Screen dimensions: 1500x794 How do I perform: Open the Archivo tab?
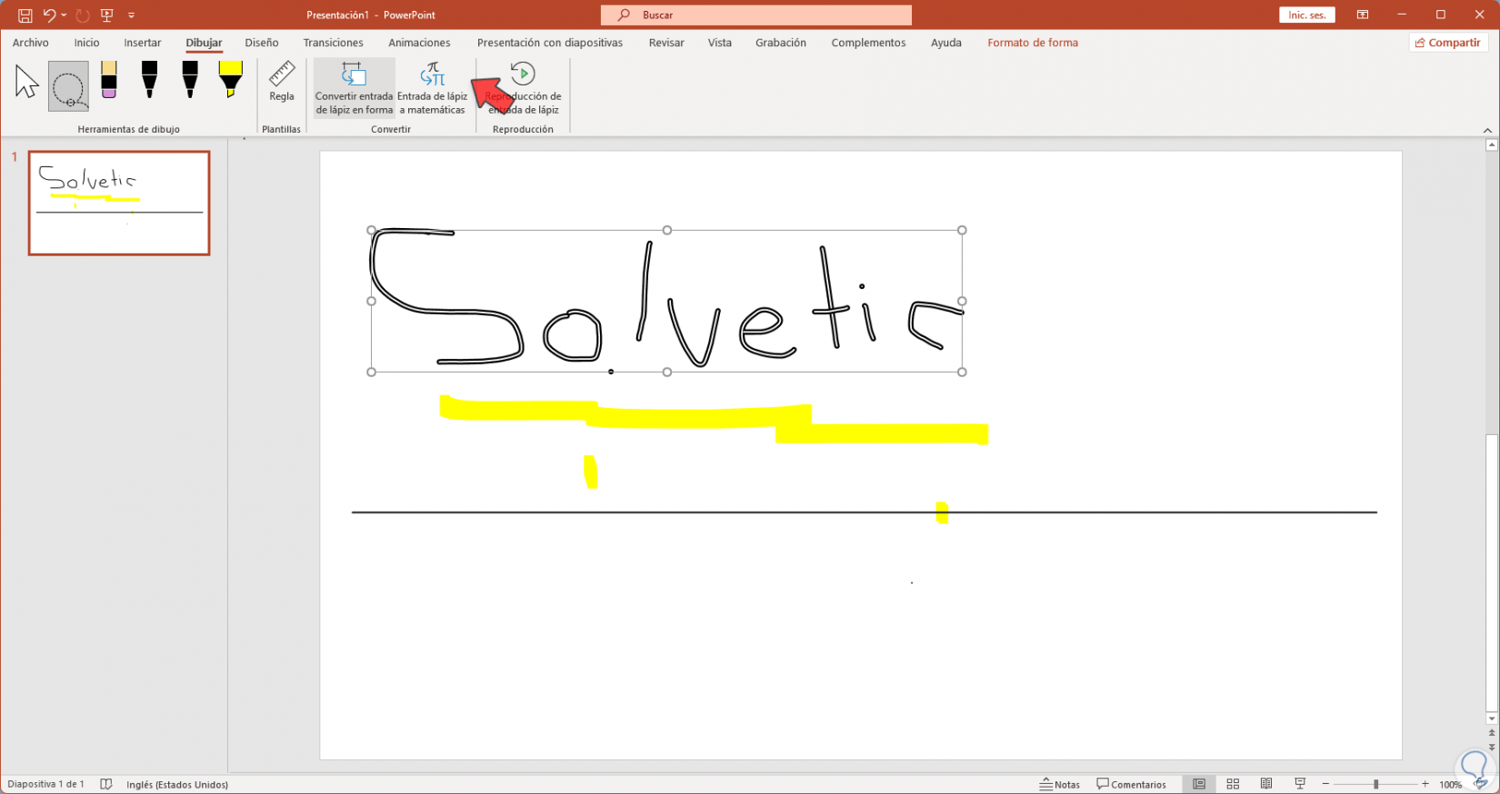pos(31,43)
